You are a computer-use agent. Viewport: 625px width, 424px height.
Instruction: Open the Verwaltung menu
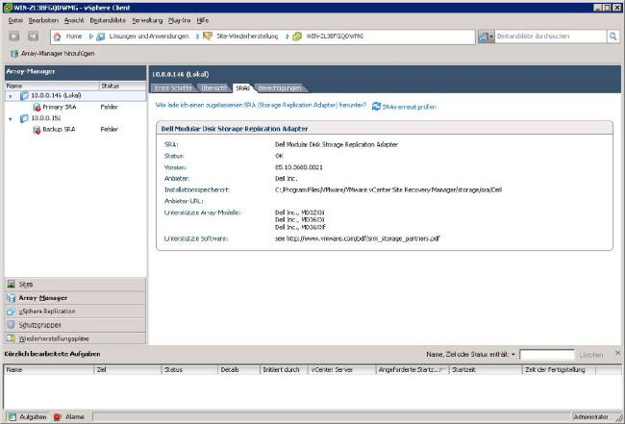148,19
